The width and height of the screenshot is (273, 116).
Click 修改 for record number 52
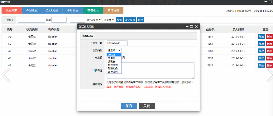pyautogui.click(x=261, y=37)
